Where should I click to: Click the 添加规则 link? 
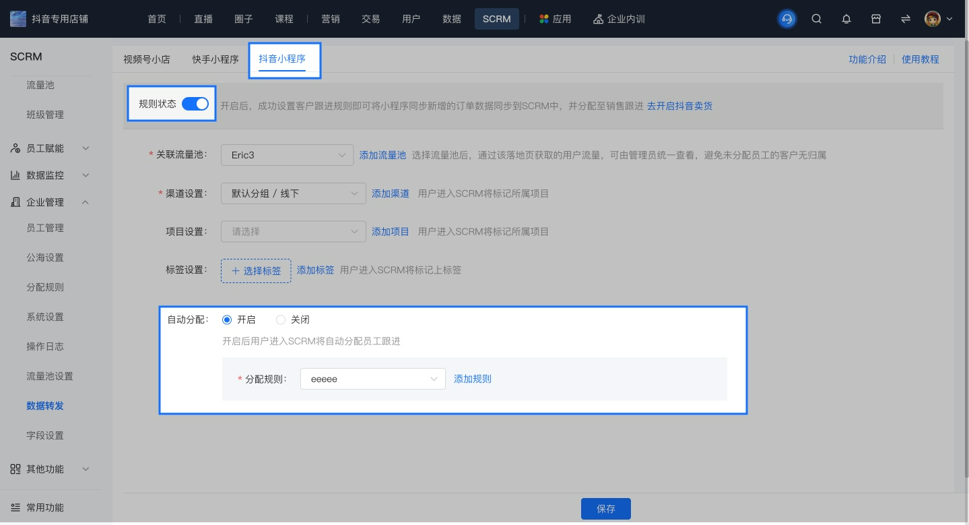tap(473, 379)
